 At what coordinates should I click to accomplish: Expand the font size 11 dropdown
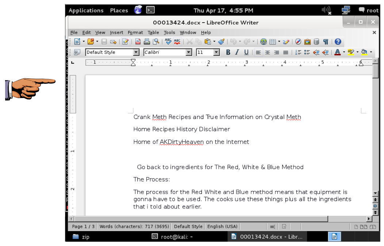coord(216,52)
